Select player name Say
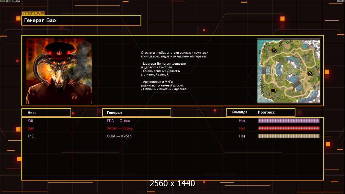The width and height of the screenshot is (345, 194). pos(31,128)
